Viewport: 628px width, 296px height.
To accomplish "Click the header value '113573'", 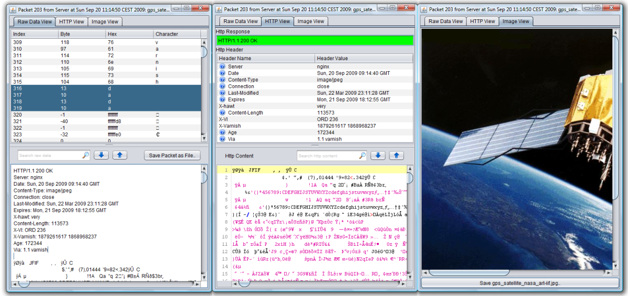I will [x=326, y=112].
